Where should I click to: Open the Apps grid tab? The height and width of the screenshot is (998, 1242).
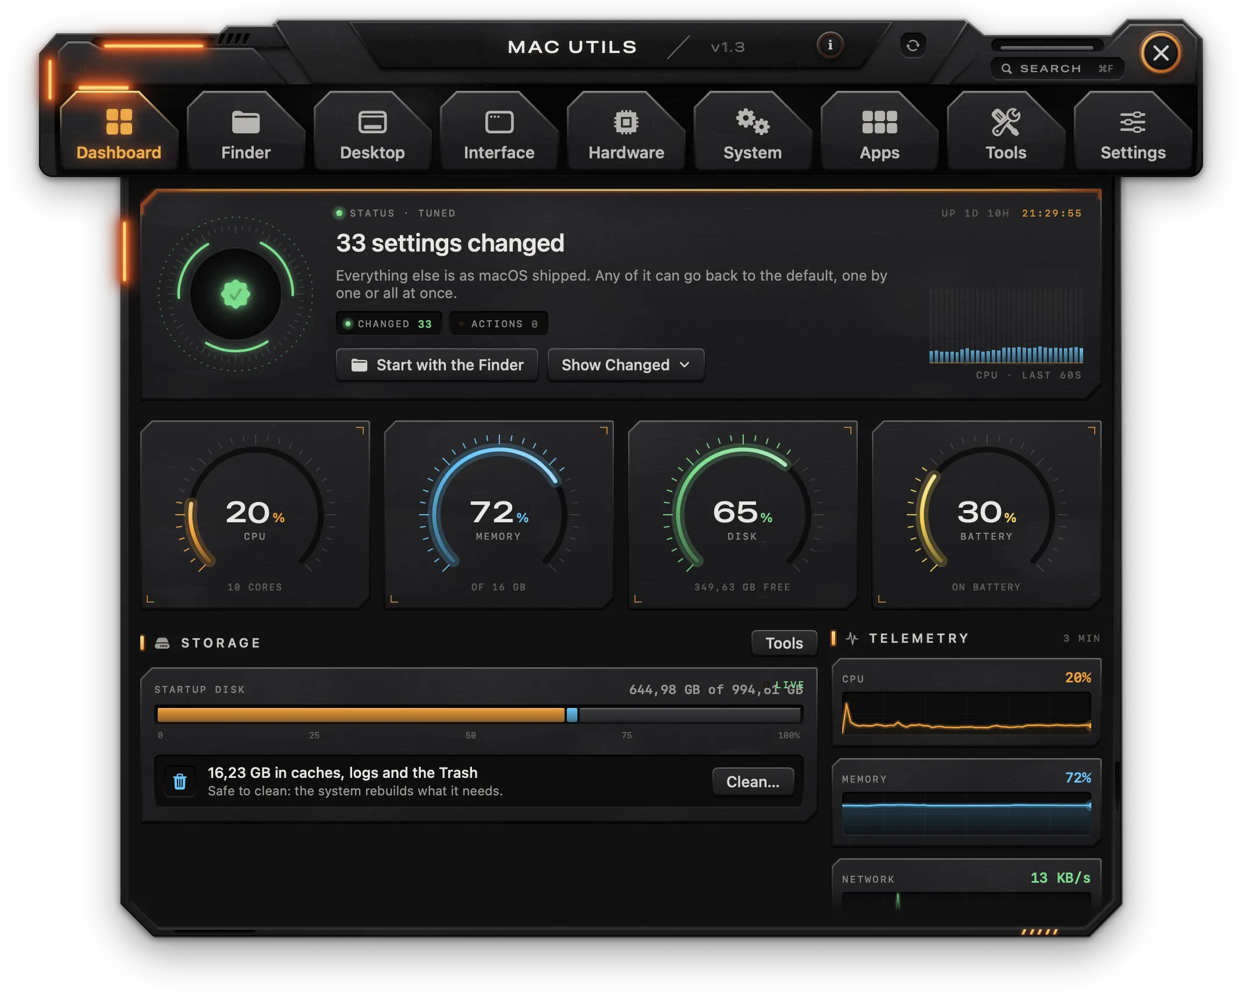point(879,132)
